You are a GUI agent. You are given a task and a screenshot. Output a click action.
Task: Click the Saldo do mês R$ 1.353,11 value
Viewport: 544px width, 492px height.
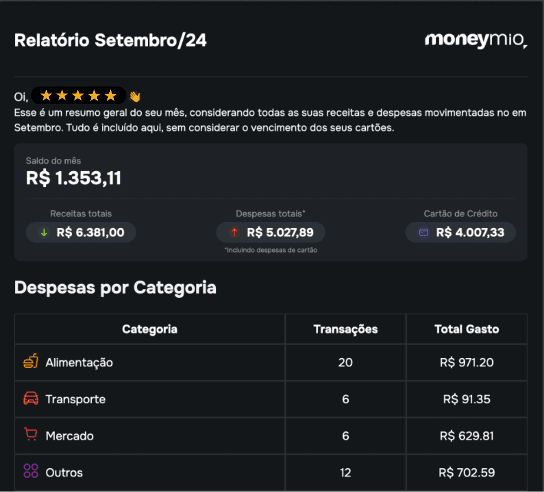tap(74, 178)
